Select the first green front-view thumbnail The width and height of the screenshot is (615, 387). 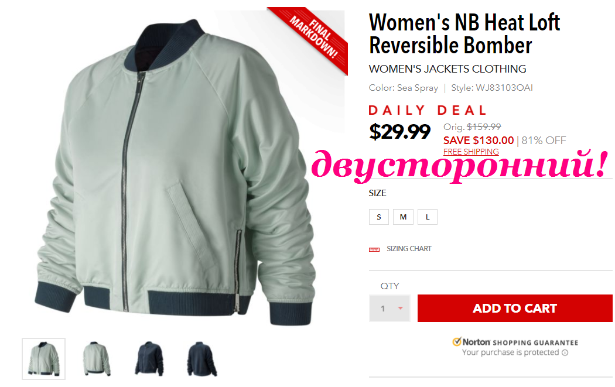(x=43, y=359)
